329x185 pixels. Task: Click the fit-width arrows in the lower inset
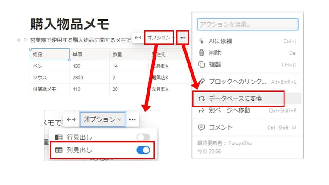coord(72,119)
